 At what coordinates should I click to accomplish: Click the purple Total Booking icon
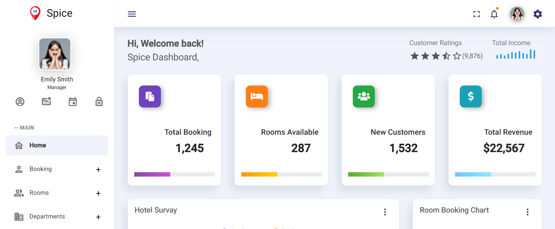point(150,96)
